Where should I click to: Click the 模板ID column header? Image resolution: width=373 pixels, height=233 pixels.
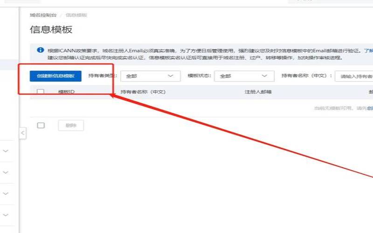pyautogui.click(x=66, y=92)
